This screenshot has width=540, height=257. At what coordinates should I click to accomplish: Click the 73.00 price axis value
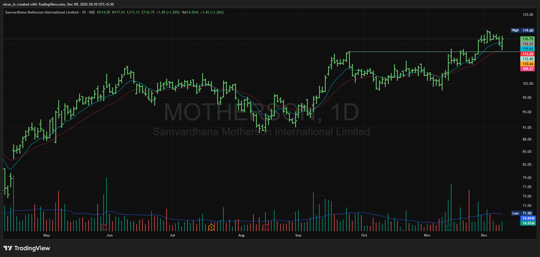point(527,206)
